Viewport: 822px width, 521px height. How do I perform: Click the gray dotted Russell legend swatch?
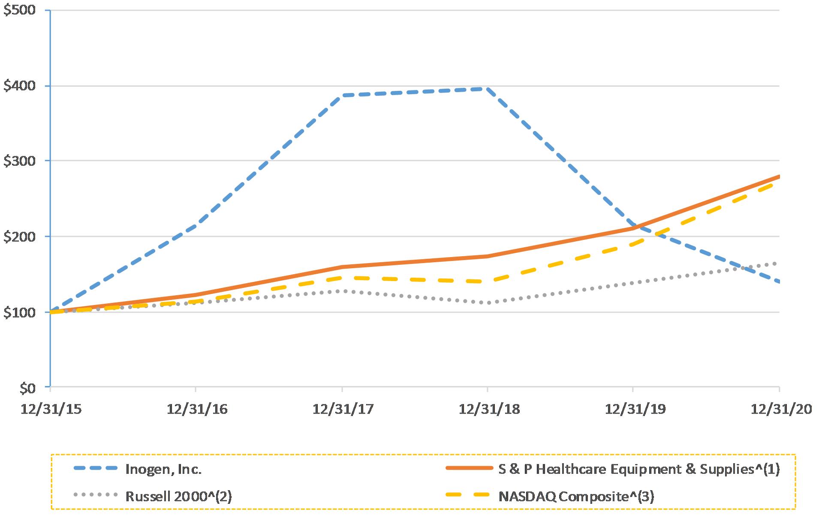click(x=96, y=495)
